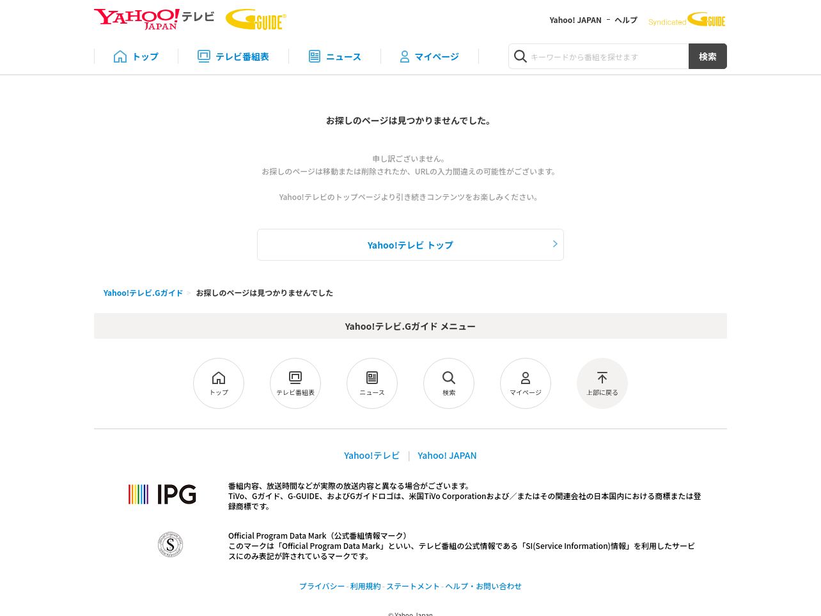Click the トップ circular menu icon
Screen dimensions: 821x616
[219, 383]
